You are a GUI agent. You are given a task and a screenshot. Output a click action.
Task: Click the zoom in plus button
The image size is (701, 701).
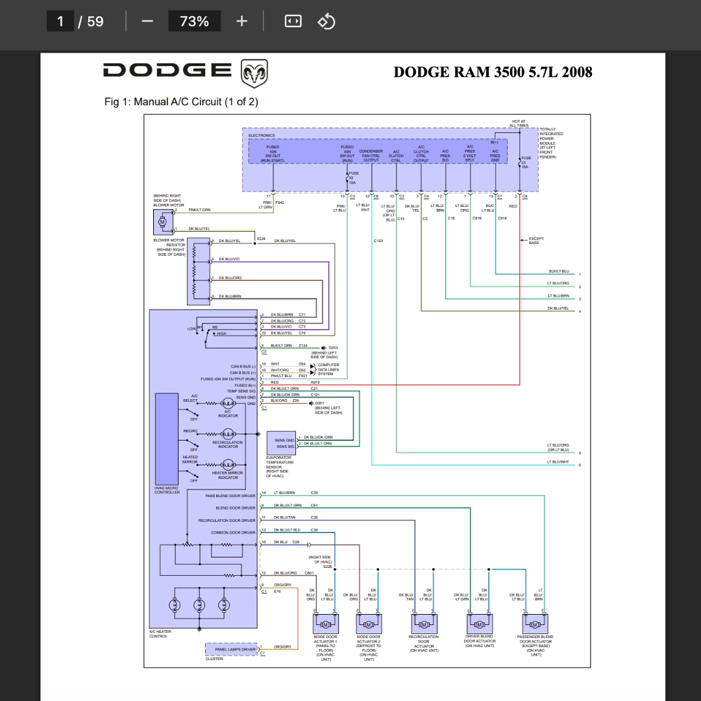(x=241, y=21)
